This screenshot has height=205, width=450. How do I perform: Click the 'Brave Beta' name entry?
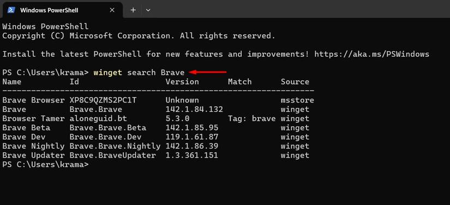coord(26,128)
